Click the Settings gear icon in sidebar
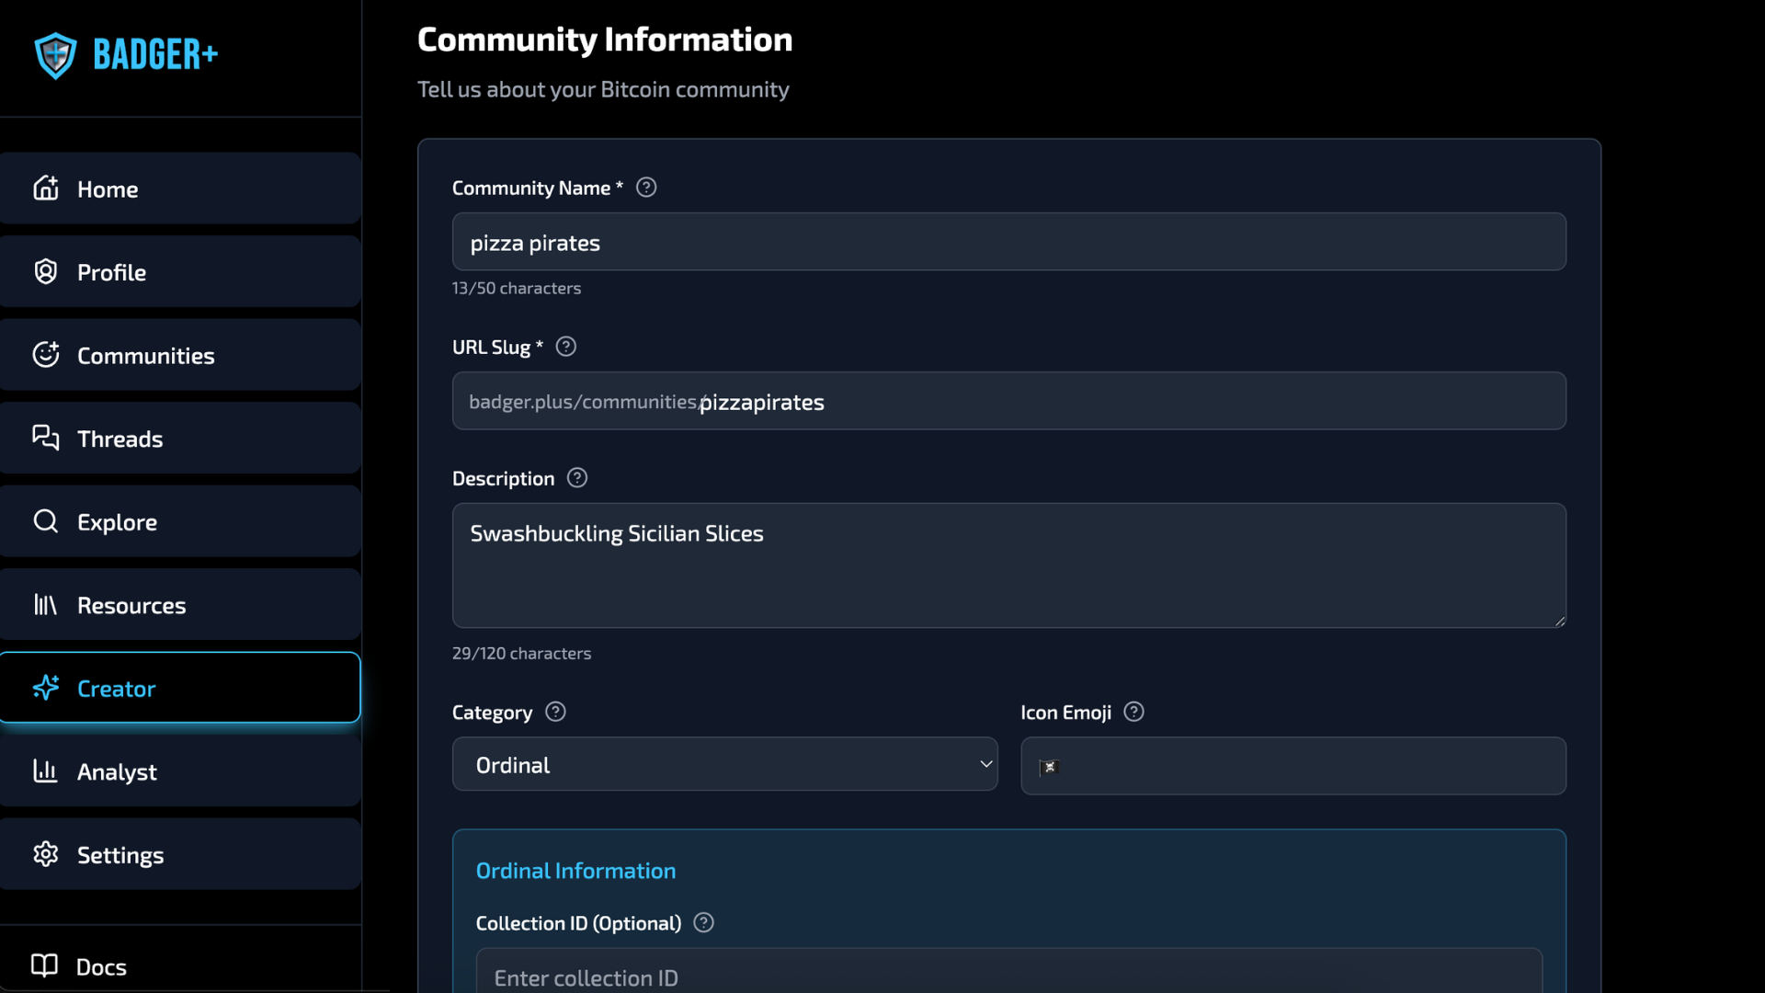Viewport: 1765px width, 993px height. click(46, 854)
